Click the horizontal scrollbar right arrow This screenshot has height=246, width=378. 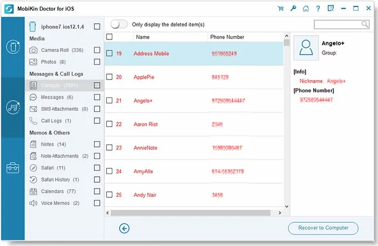tap(280, 212)
